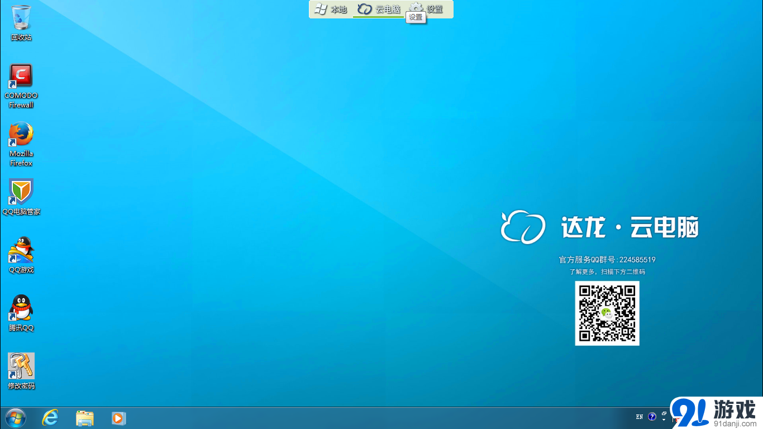The image size is (763, 429).
Task: Select the QQ电脑管家 shield icon
Action: 21,197
